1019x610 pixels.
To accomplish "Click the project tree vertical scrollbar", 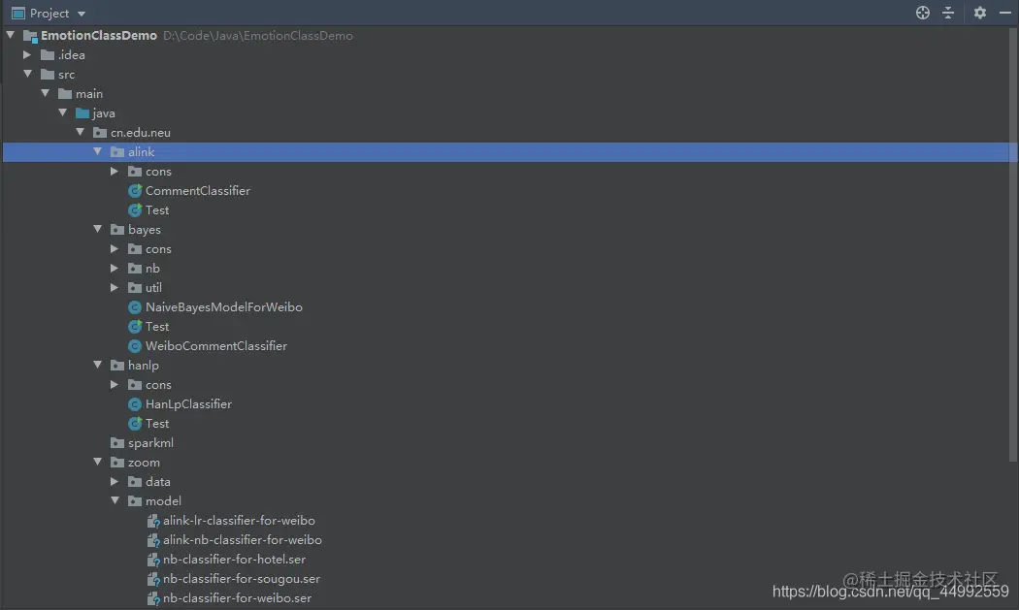I will click(1013, 245).
